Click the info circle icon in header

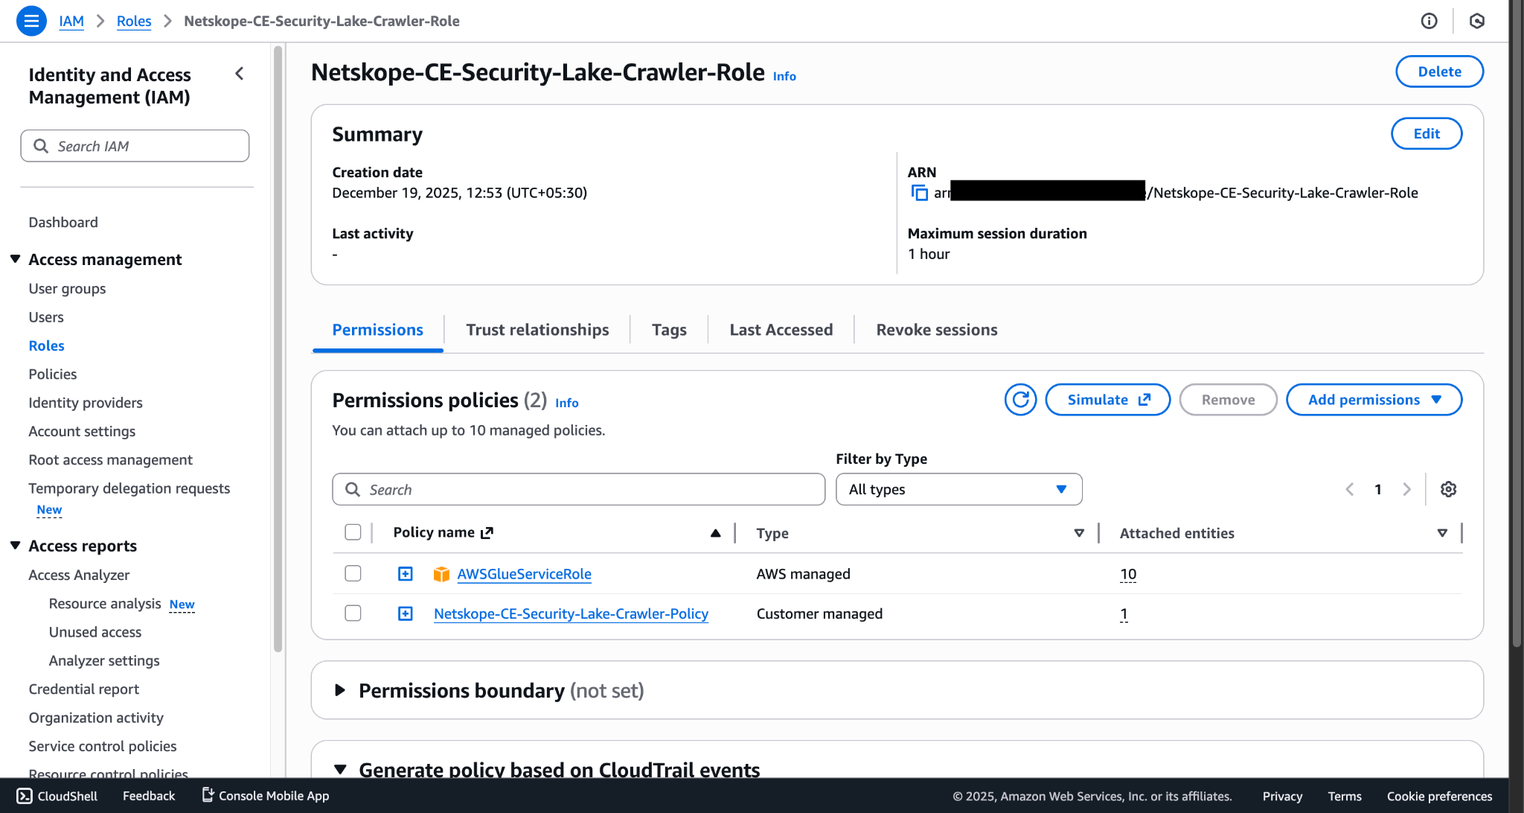(1429, 21)
